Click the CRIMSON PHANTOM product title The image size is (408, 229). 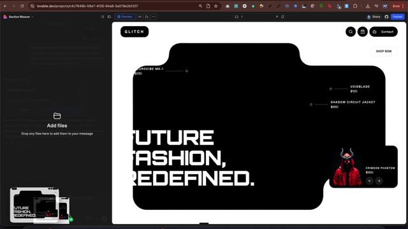[380, 168]
